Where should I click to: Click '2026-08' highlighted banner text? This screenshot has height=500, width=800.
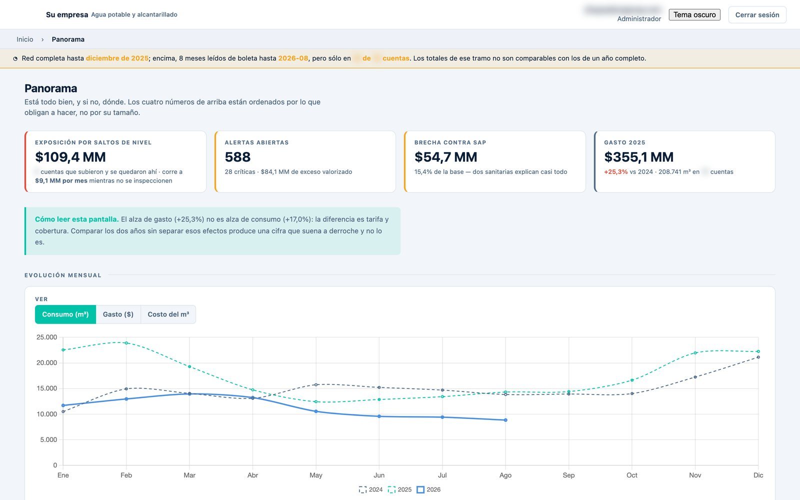click(293, 58)
